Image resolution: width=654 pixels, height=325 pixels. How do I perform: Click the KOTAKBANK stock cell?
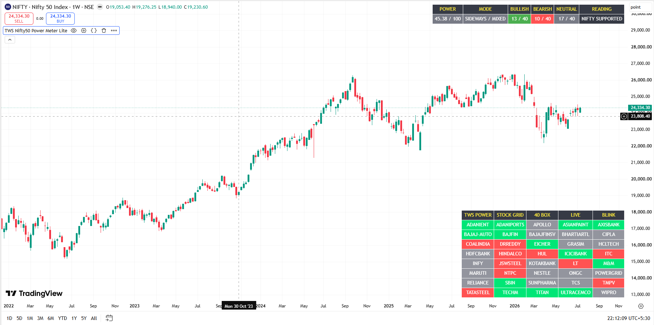542,263
